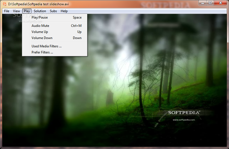Close the open Play menu

[27, 11]
